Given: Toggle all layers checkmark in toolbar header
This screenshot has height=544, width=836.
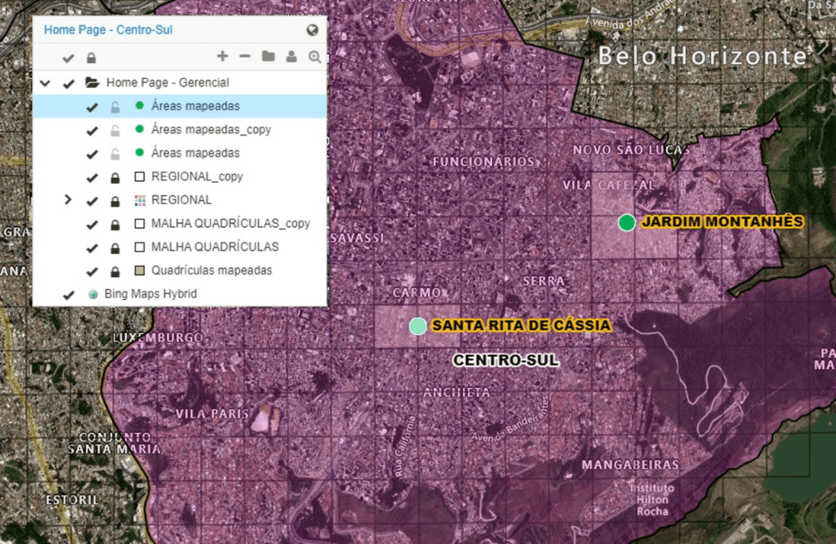Looking at the screenshot, I should (69, 58).
